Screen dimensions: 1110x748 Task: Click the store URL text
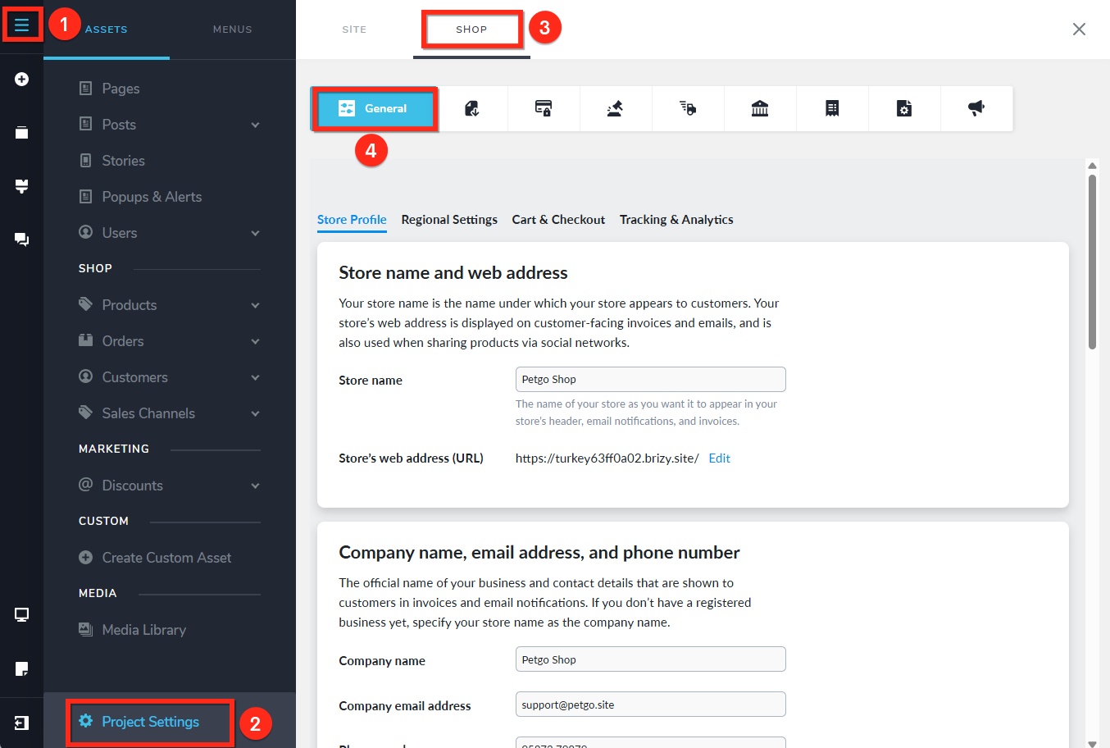(607, 458)
